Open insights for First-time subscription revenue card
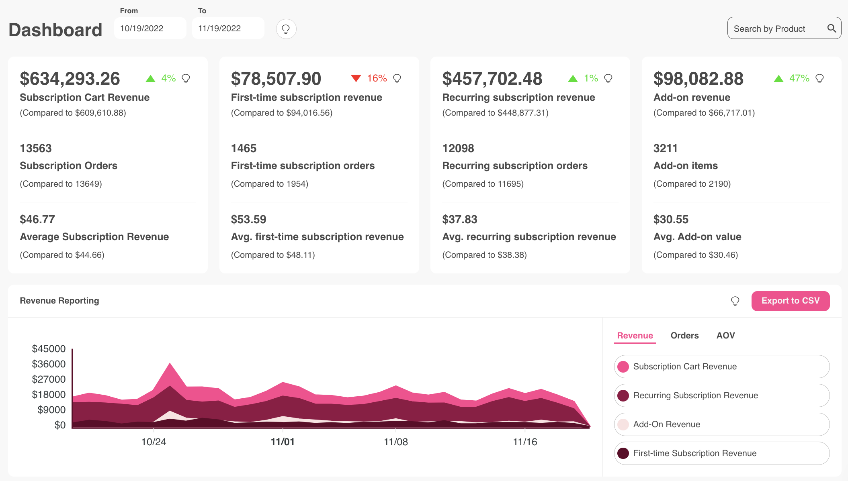The height and width of the screenshot is (481, 848). click(x=397, y=78)
